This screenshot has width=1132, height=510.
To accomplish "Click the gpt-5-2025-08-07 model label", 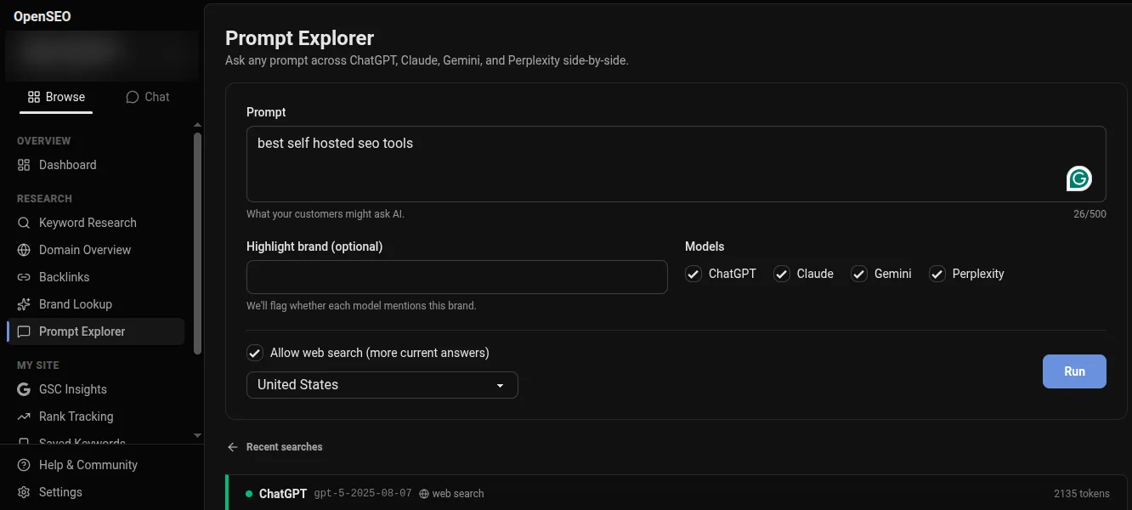I will point(363,494).
